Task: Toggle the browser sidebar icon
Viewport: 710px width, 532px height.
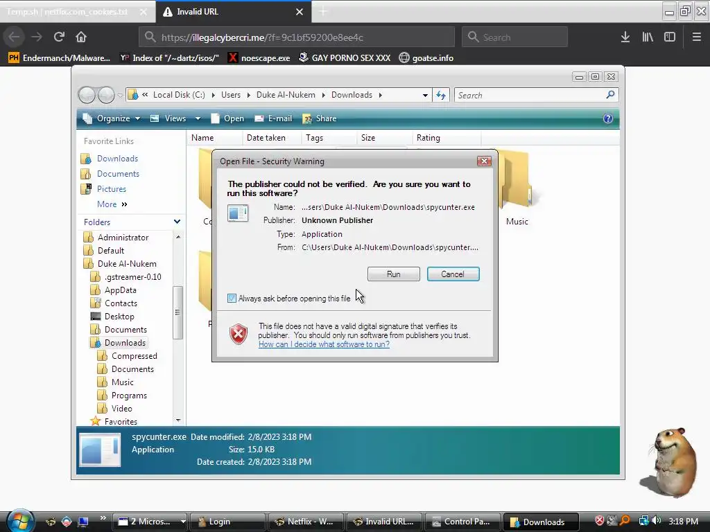Action: 670,37
